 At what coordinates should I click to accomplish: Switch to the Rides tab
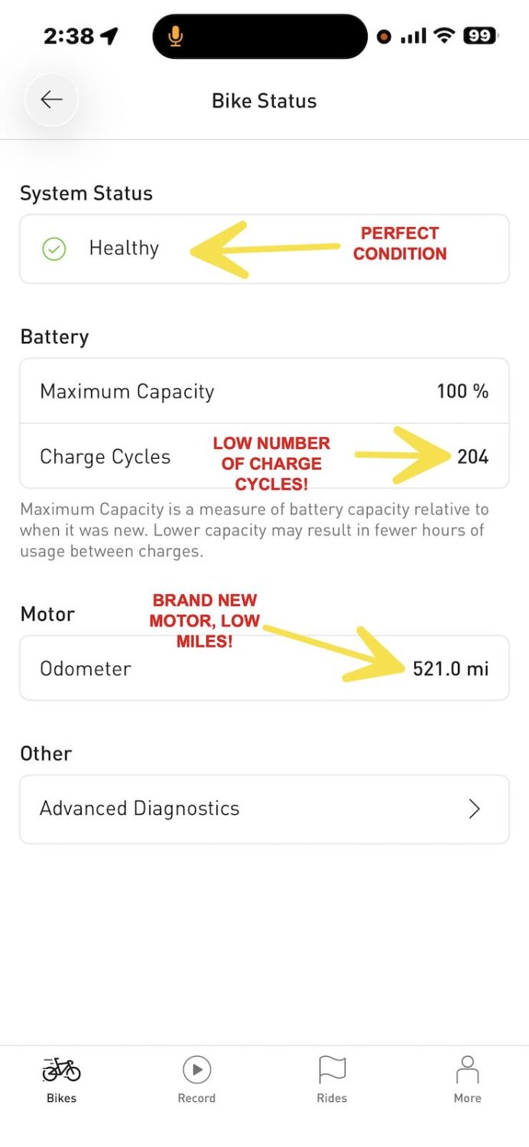(x=332, y=1078)
